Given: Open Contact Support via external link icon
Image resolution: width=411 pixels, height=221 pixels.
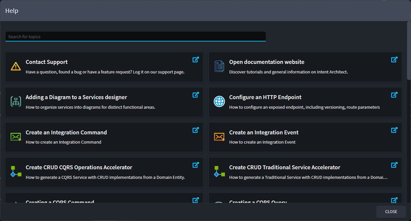Looking at the screenshot, I should 196,60.
